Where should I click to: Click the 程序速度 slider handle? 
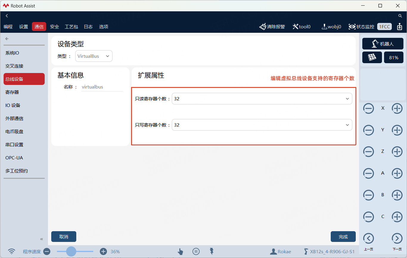[x=71, y=251]
